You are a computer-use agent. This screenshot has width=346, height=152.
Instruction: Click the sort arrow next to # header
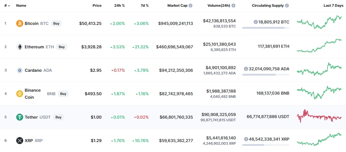(9, 6)
